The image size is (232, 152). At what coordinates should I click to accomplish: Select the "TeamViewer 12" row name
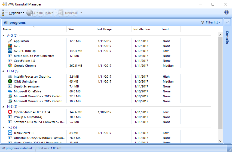click(x=24, y=133)
